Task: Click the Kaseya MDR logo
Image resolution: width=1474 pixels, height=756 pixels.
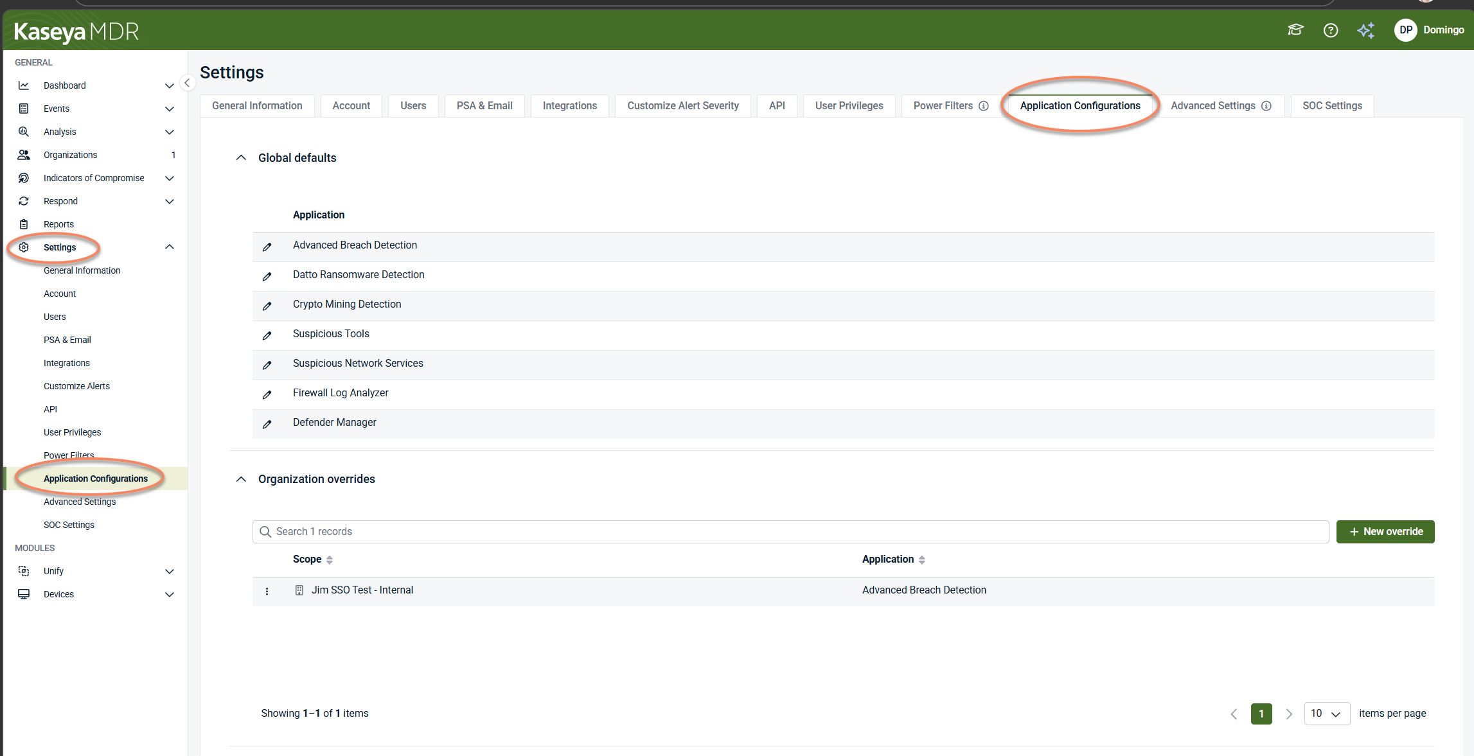Action: (76, 31)
